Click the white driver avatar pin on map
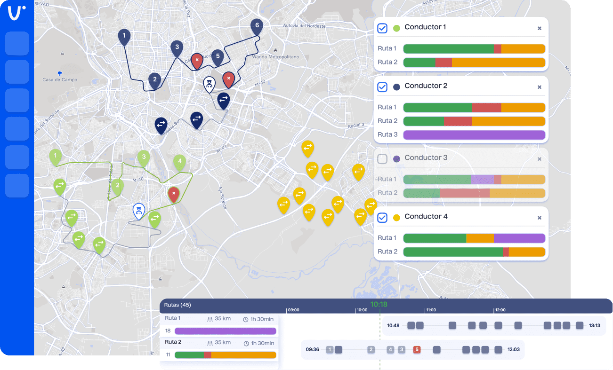This screenshot has height=370, width=613. pos(209,84)
